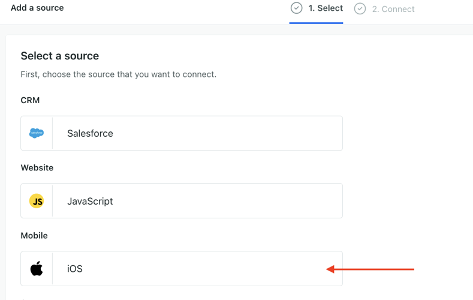Click the empty right side of Salesforce card
473x300 pixels.
[270, 133]
